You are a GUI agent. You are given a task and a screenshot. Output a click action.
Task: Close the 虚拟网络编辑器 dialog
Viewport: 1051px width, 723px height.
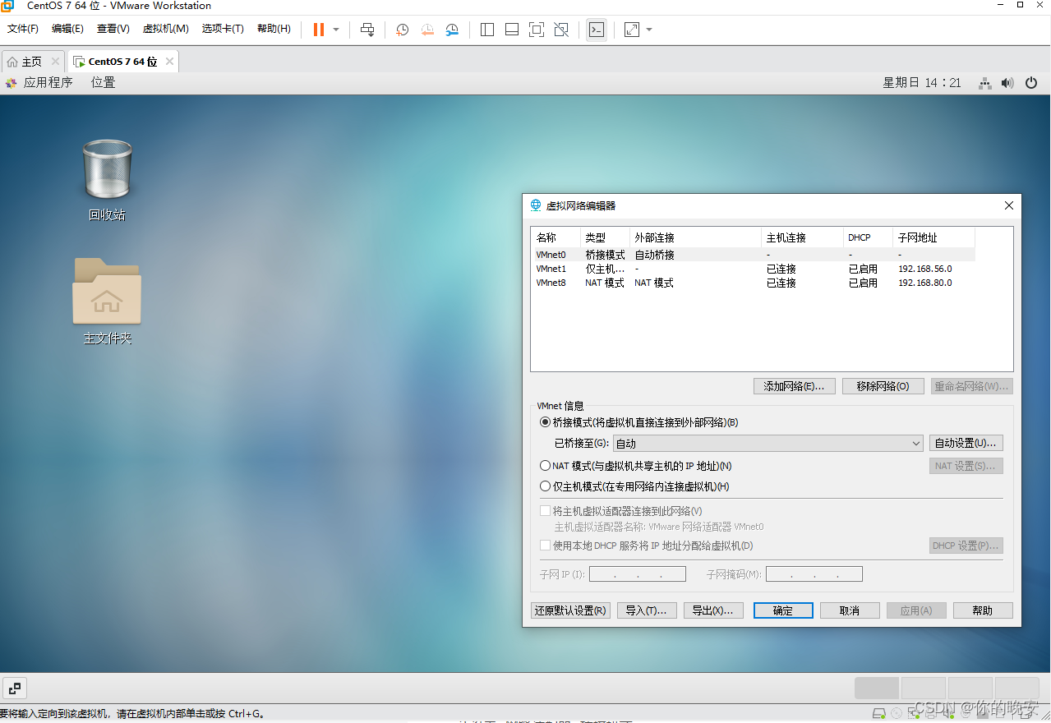tap(1009, 205)
